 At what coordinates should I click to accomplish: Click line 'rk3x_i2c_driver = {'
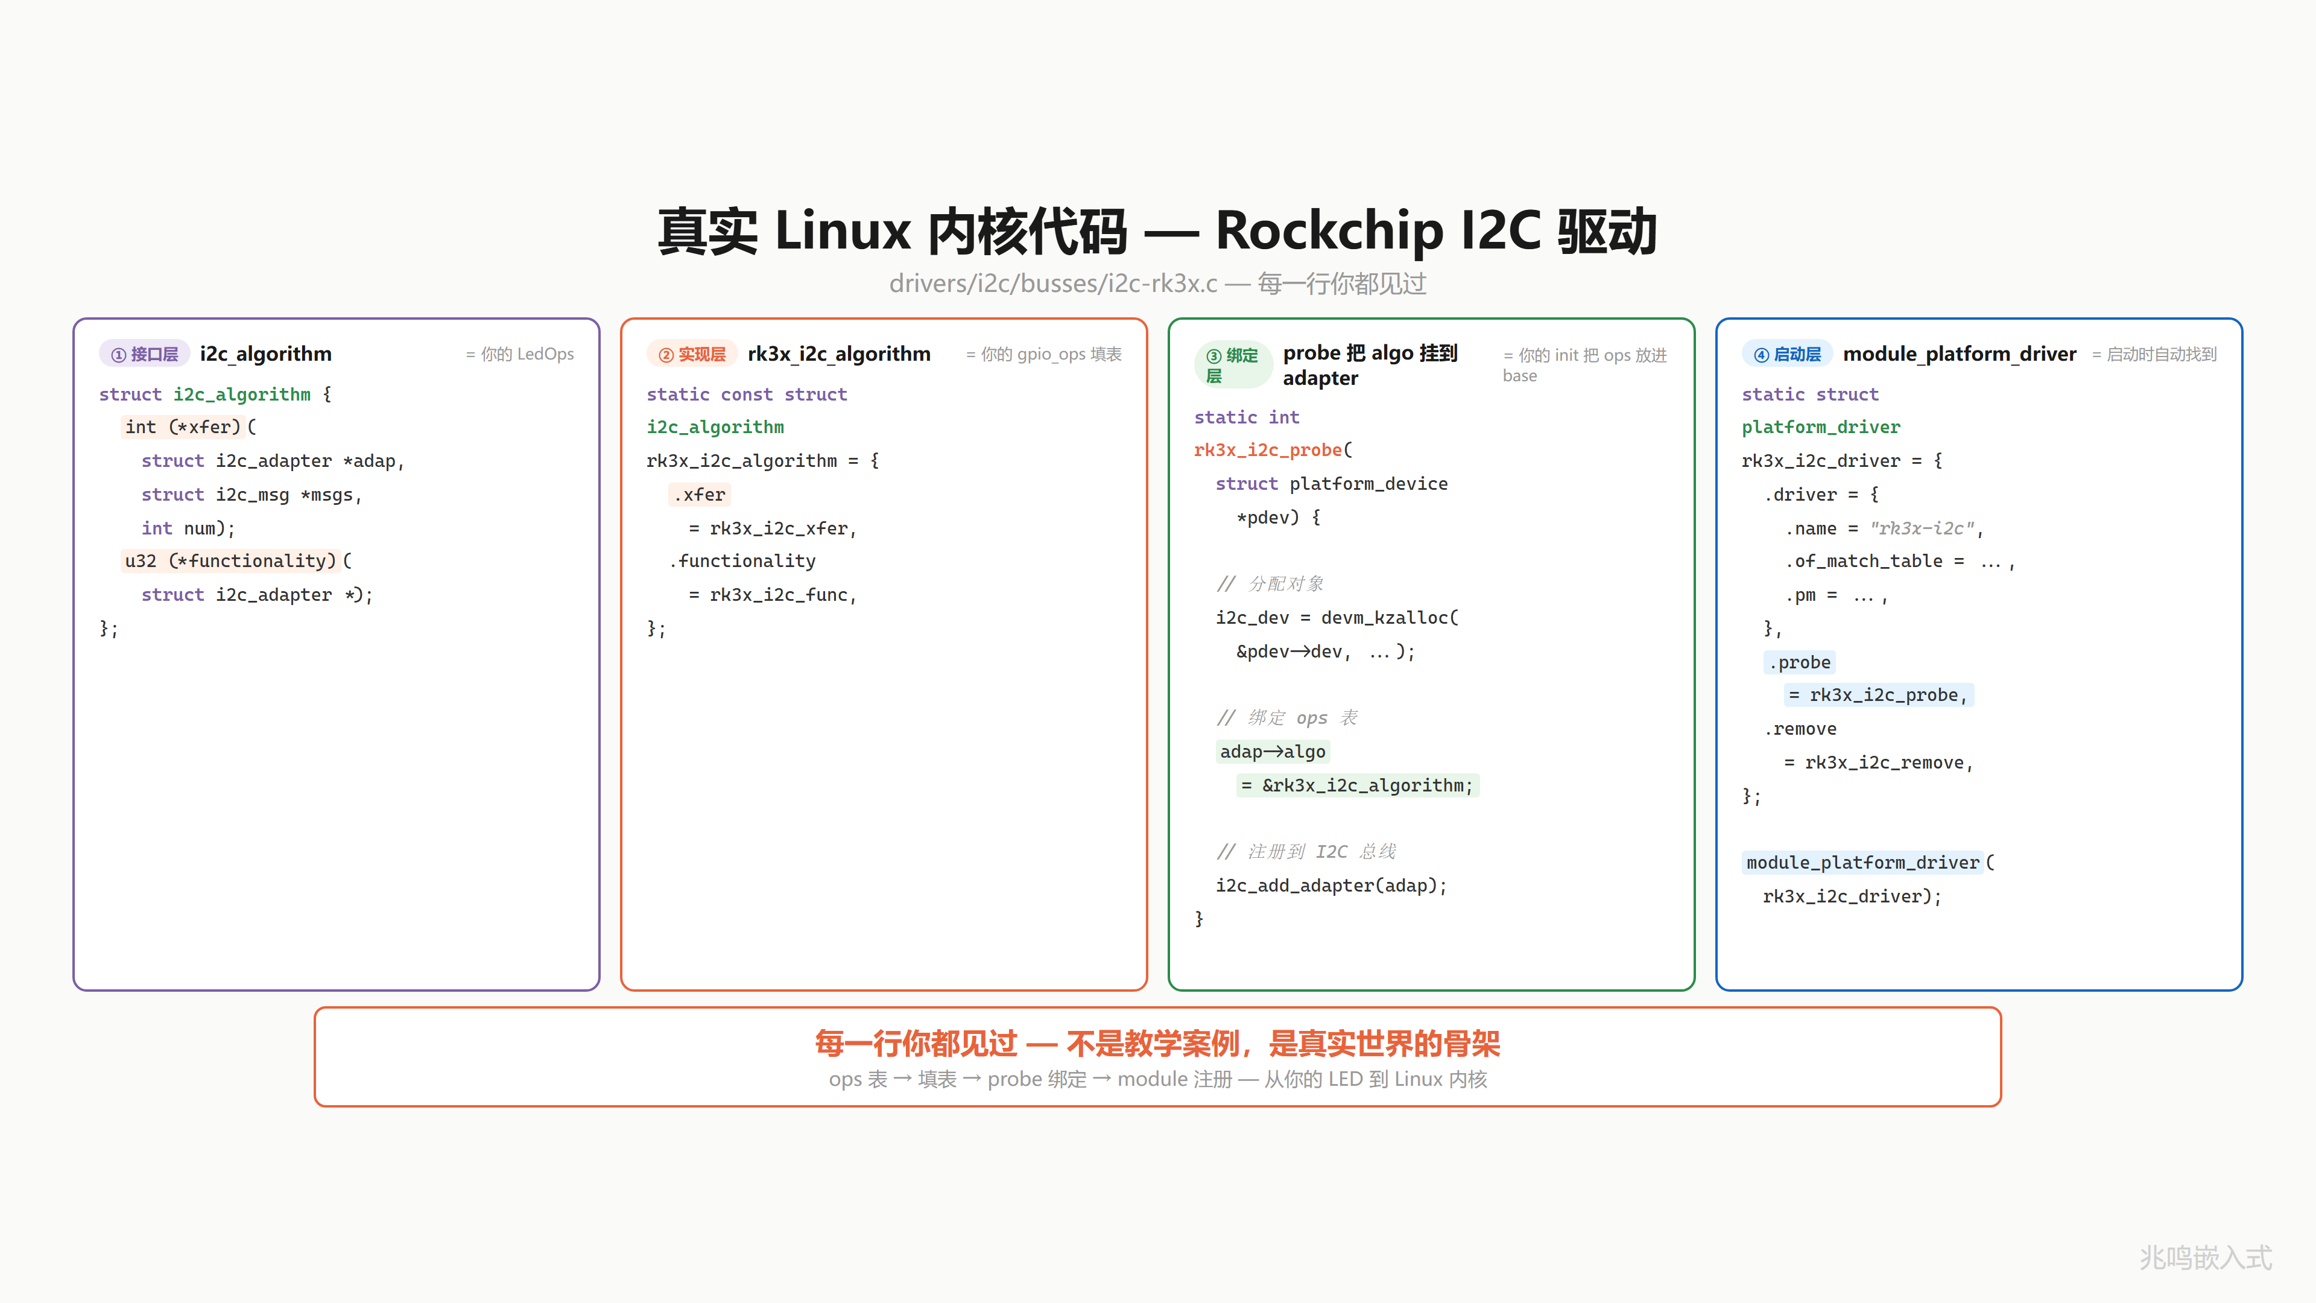1842,460
